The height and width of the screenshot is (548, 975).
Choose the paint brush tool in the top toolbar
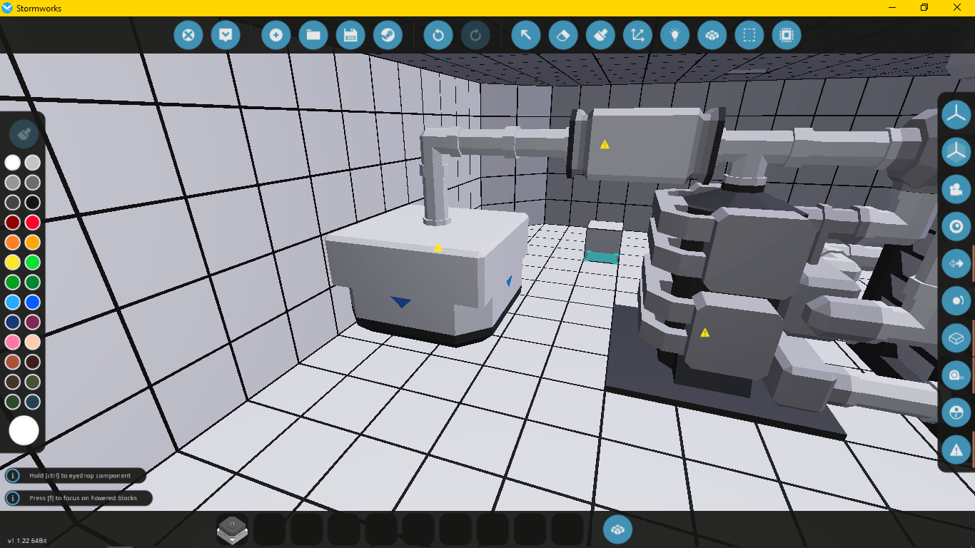[x=600, y=35]
